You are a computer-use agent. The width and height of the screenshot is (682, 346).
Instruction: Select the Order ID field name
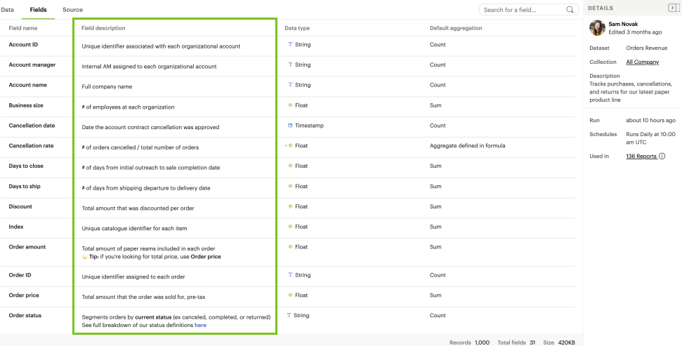click(20, 274)
